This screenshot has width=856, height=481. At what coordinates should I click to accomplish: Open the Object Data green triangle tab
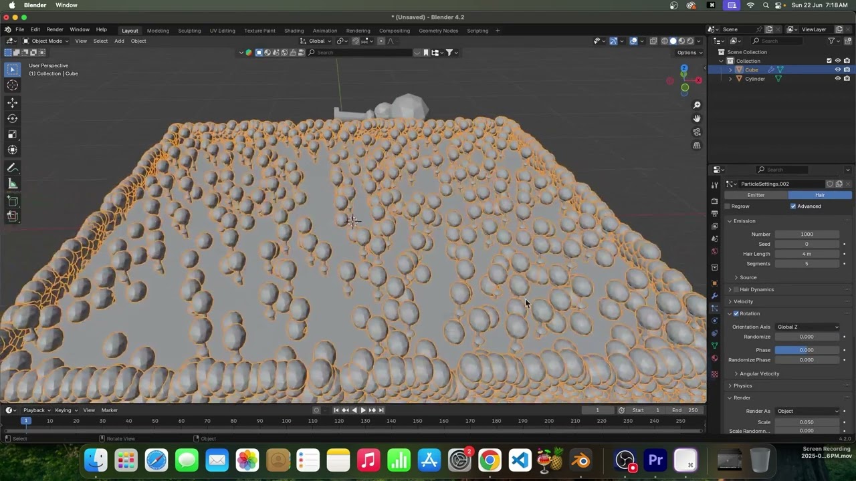point(714,345)
